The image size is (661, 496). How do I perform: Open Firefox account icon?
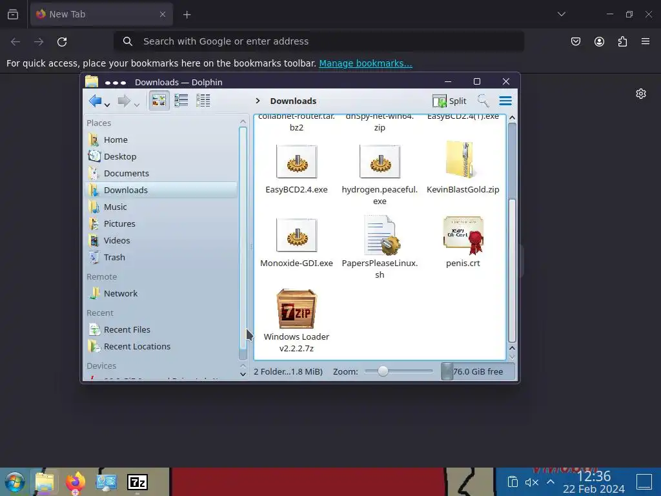pyautogui.click(x=599, y=41)
